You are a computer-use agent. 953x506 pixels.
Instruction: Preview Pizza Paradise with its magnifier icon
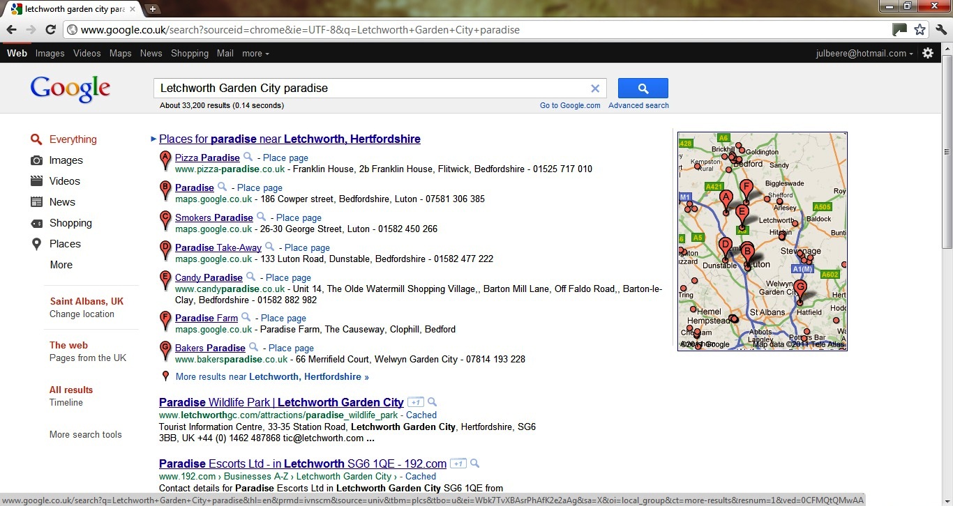(x=248, y=158)
